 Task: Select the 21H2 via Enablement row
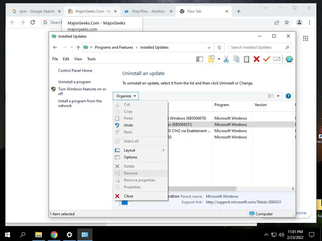point(232,131)
